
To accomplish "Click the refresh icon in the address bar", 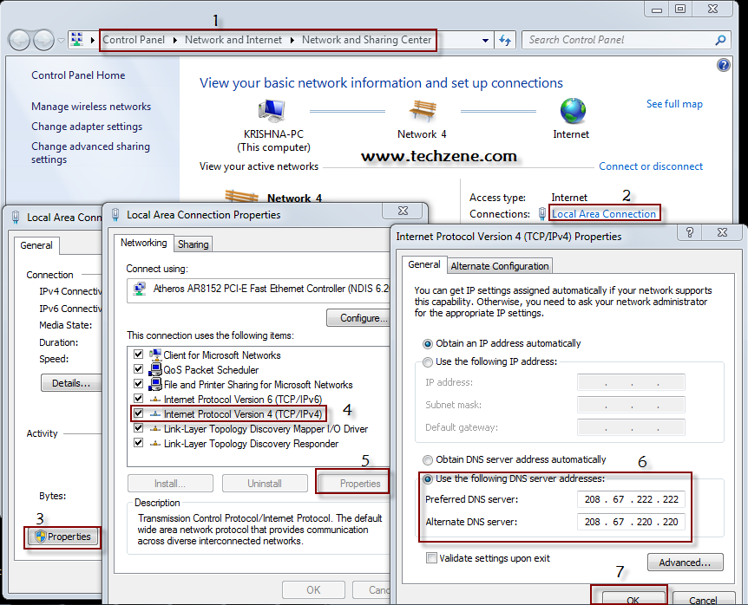I will [505, 39].
